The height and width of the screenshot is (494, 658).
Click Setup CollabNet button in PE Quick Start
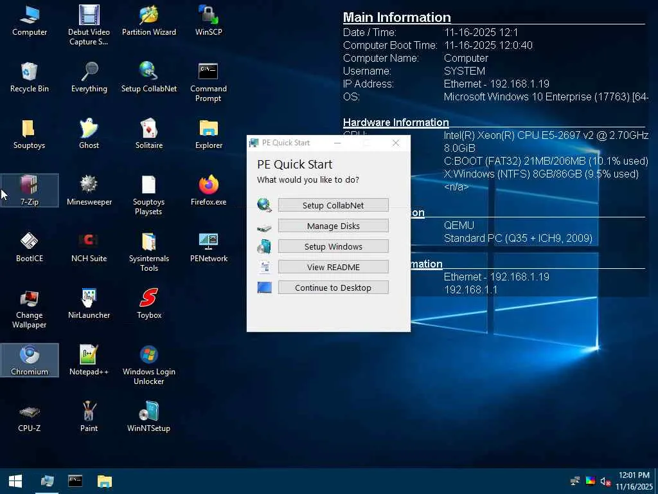pyautogui.click(x=333, y=205)
